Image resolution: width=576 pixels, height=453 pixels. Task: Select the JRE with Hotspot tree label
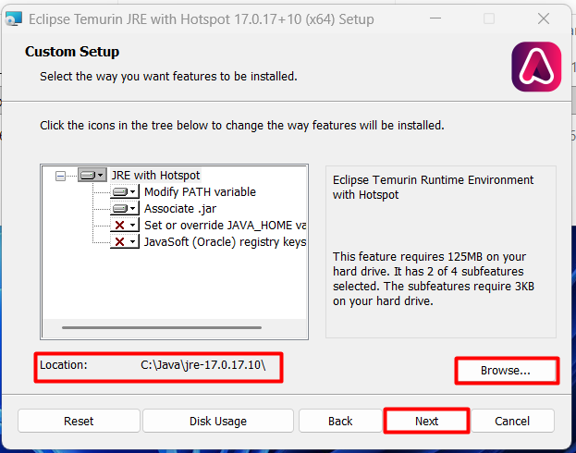pos(155,175)
